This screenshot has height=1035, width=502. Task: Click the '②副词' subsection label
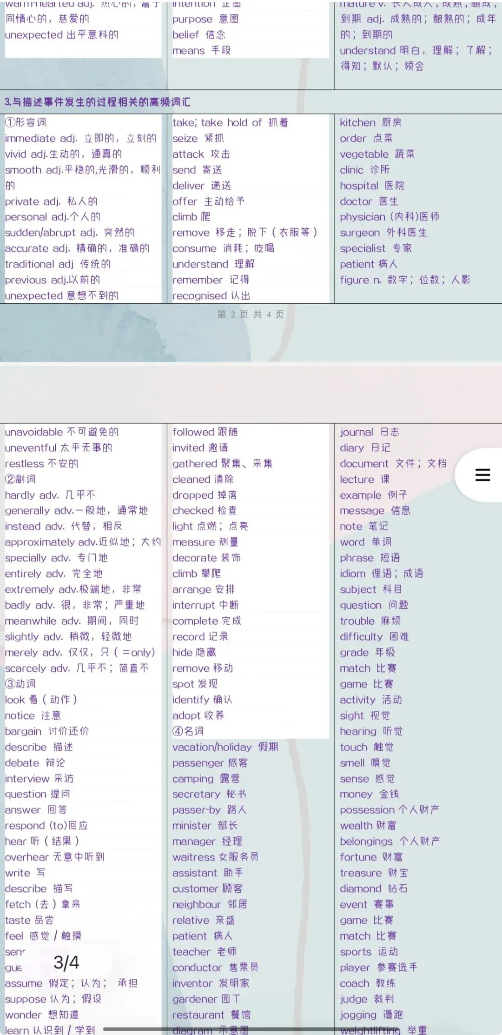tap(20, 479)
